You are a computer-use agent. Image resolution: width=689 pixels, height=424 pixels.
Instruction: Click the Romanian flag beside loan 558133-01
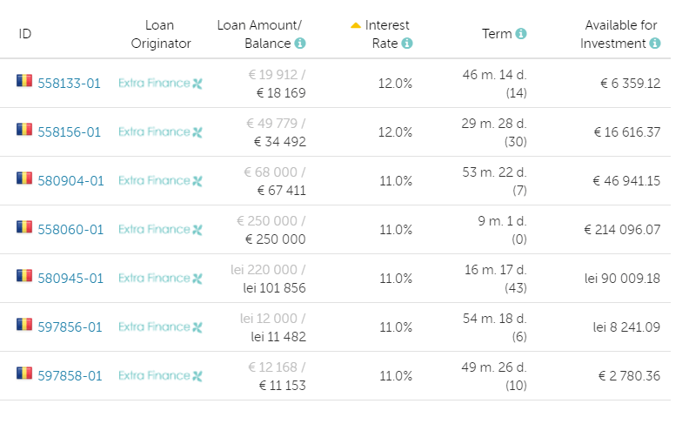click(24, 82)
